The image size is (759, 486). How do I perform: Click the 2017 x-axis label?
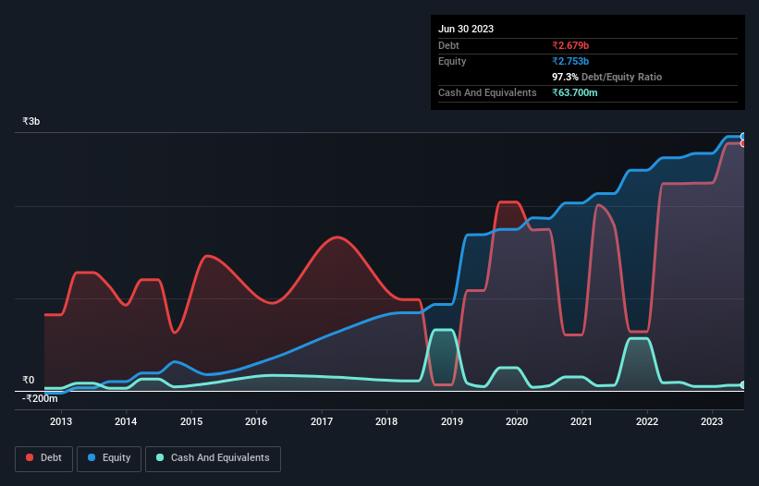click(x=322, y=421)
